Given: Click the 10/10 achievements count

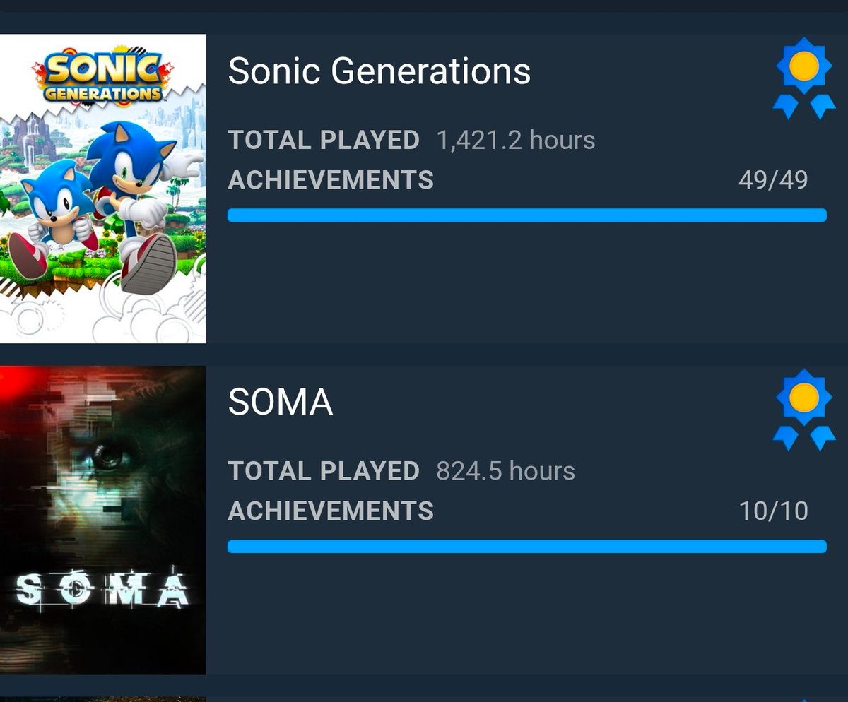Looking at the screenshot, I should [773, 511].
